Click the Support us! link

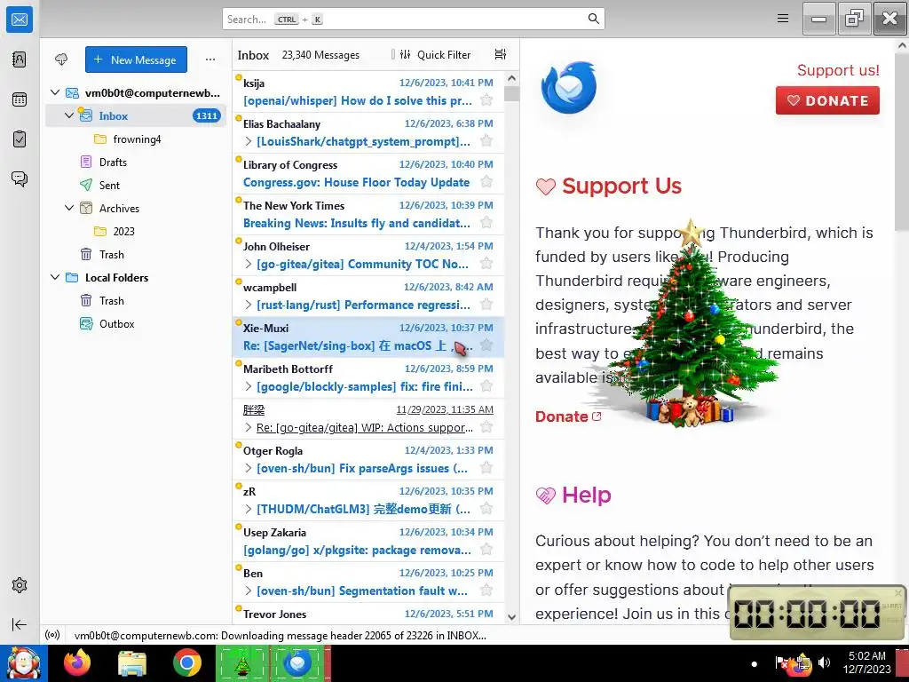(838, 70)
